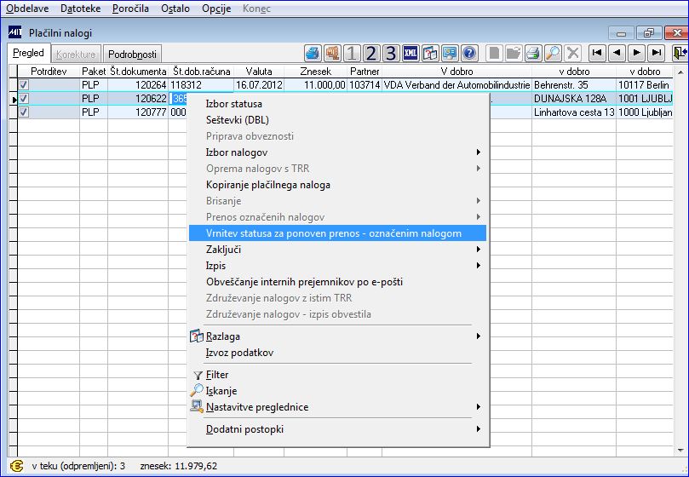Click the gray printer toolbar icon

point(533,54)
